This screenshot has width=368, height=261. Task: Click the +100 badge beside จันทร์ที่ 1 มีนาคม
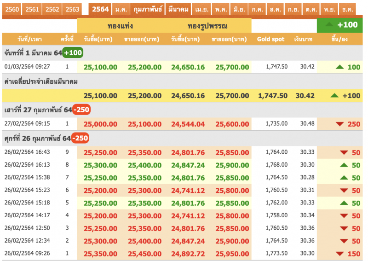click(73, 52)
